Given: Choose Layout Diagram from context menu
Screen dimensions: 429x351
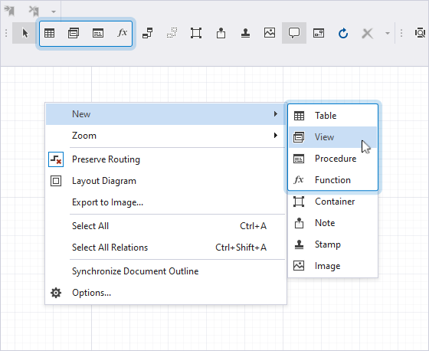Looking at the screenshot, I should click(165, 181).
